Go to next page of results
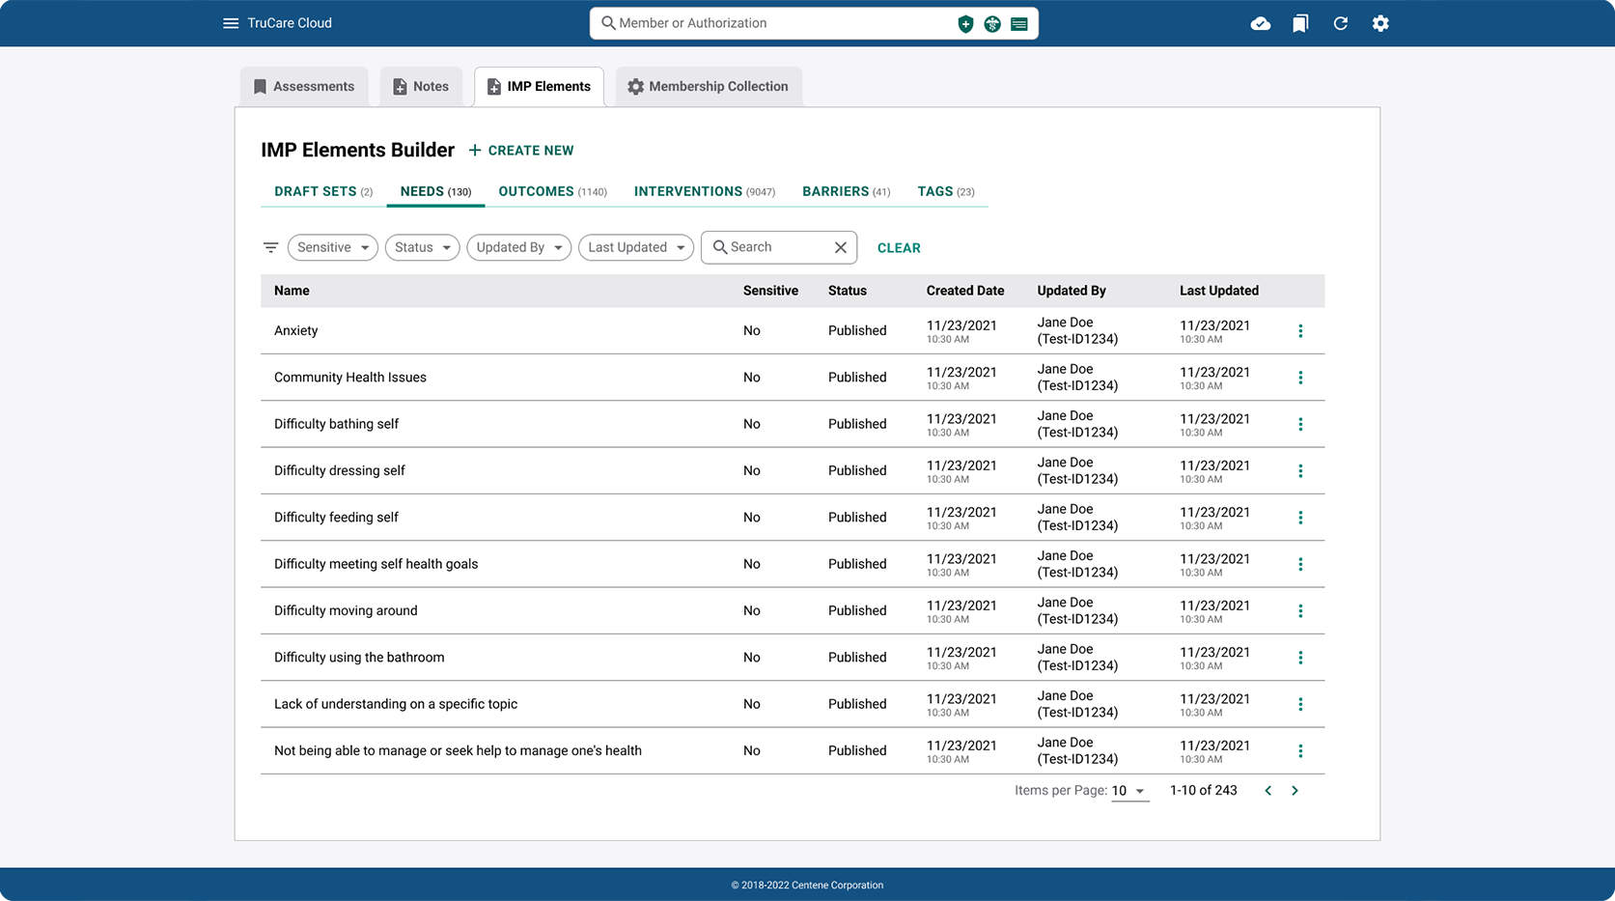This screenshot has height=901, width=1615. [1295, 791]
